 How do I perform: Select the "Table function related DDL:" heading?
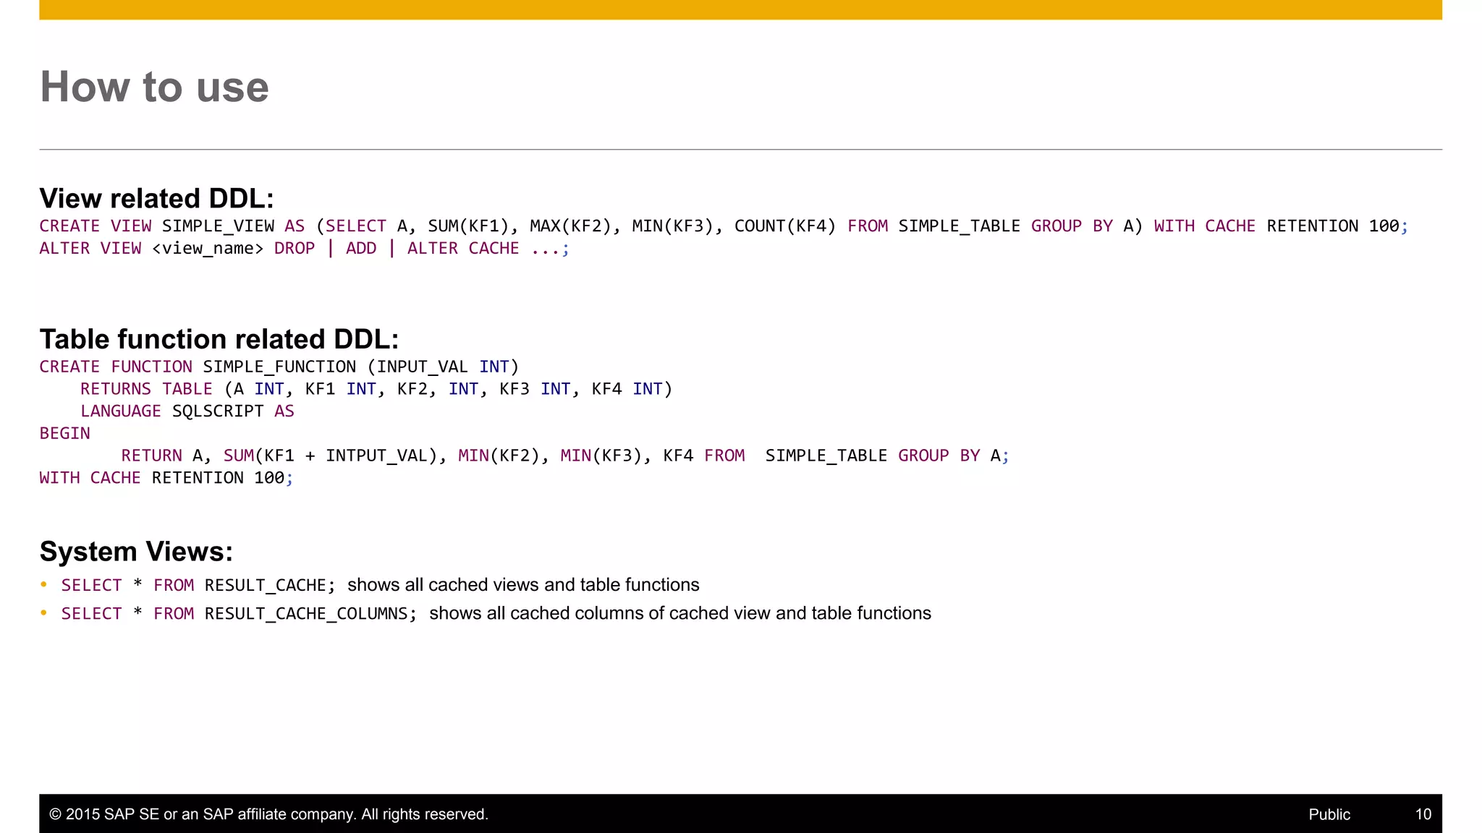click(x=219, y=339)
